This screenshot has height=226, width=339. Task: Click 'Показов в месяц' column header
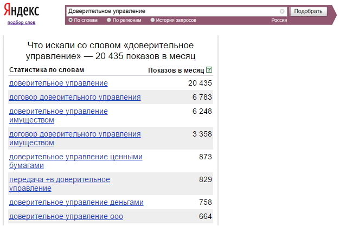coord(176,70)
